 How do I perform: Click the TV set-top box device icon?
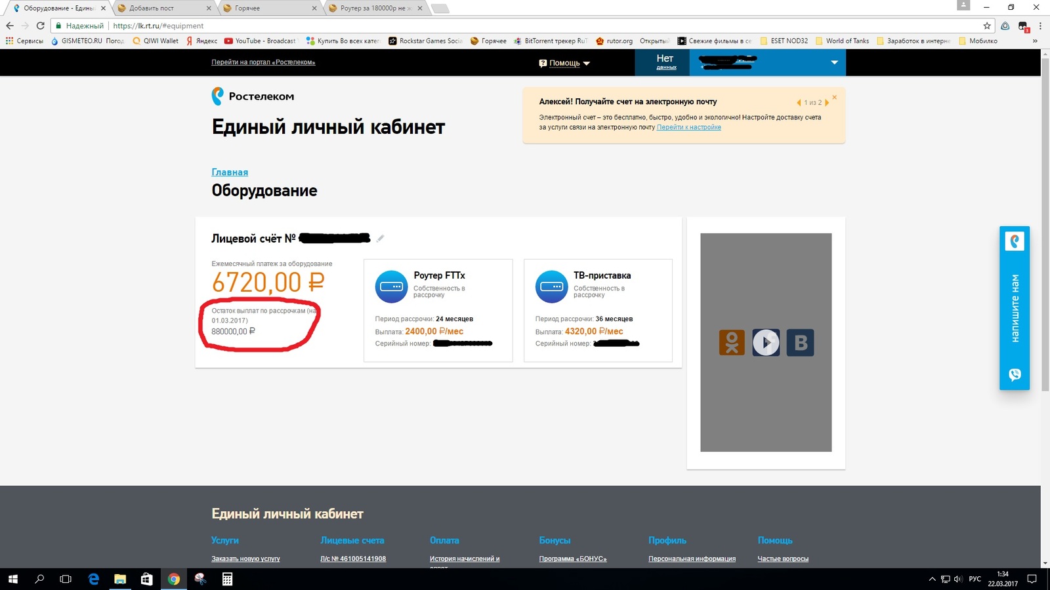pyautogui.click(x=551, y=286)
